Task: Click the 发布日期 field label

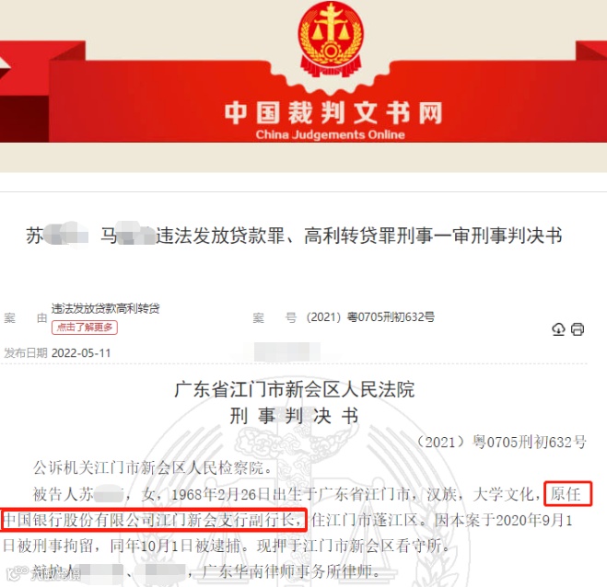Action: coord(26,353)
